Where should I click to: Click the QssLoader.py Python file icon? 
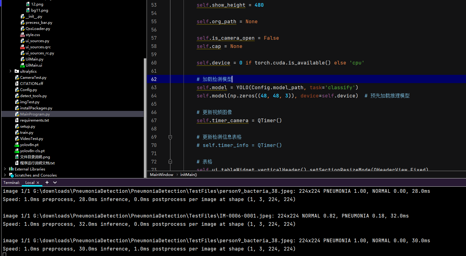coord(22,29)
